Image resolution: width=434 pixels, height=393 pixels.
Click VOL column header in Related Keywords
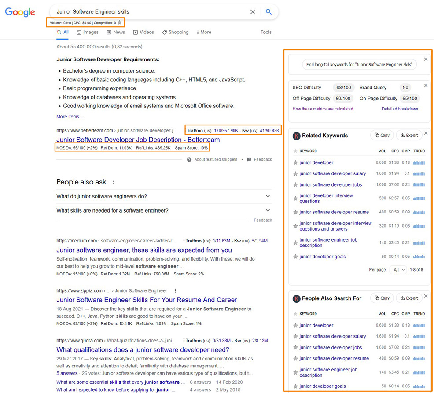[x=382, y=151]
